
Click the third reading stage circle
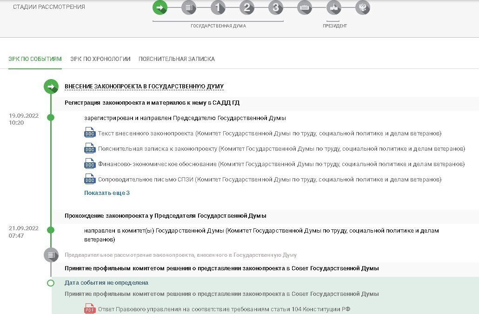276,7
